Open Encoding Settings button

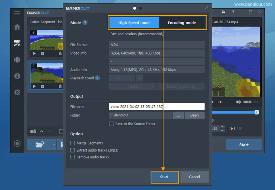(x=181, y=86)
